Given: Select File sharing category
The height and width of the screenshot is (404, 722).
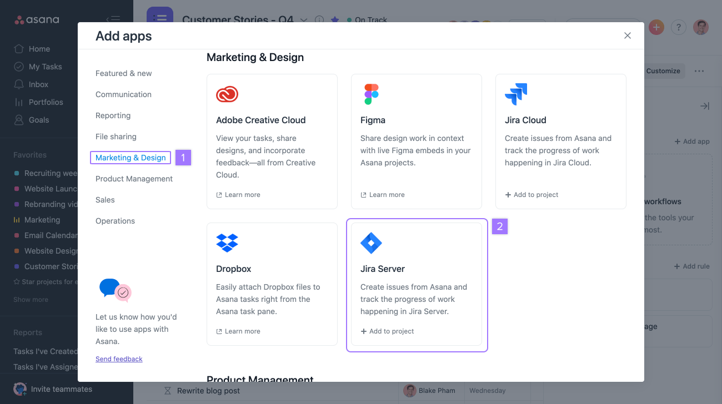Looking at the screenshot, I should pos(116,137).
